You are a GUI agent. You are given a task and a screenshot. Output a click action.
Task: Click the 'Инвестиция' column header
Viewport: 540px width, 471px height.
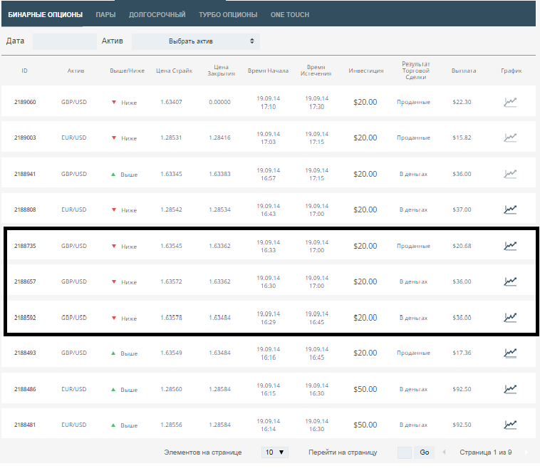click(365, 71)
